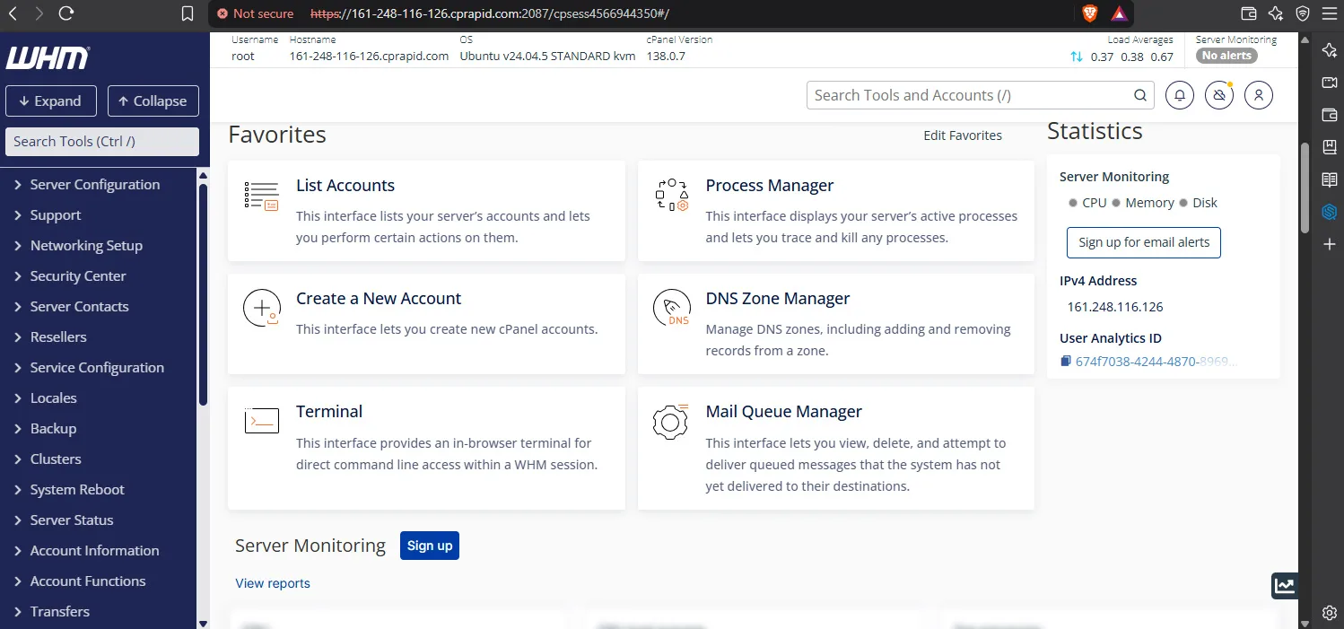1344x629 pixels.
Task: Open the floating statistics chart icon
Action: 1285,585
